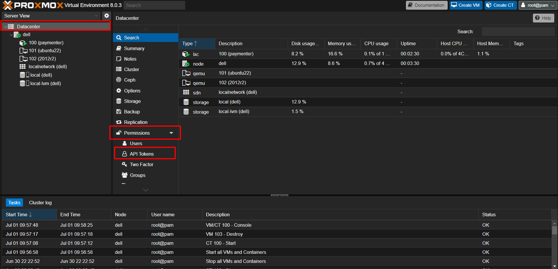
Task: Select the VM/CT 100 - Console task
Action: (x=277, y=225)
